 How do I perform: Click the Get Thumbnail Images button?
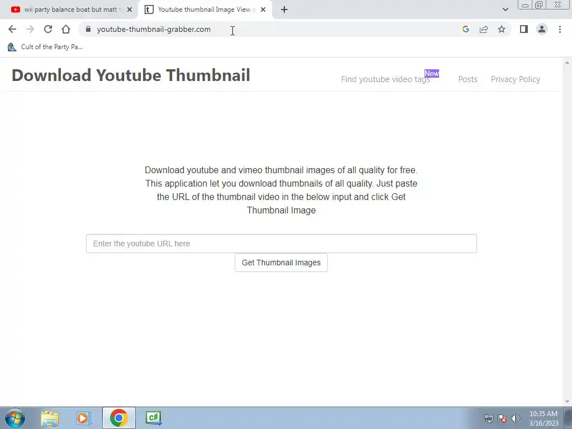282,263
